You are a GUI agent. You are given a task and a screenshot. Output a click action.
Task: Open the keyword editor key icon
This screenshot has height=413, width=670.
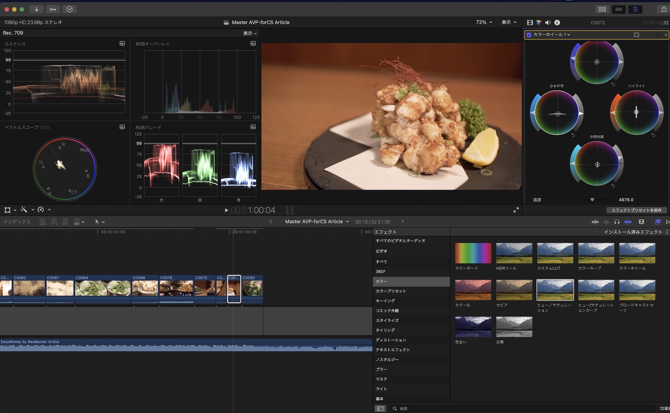[x=53, y=9]
